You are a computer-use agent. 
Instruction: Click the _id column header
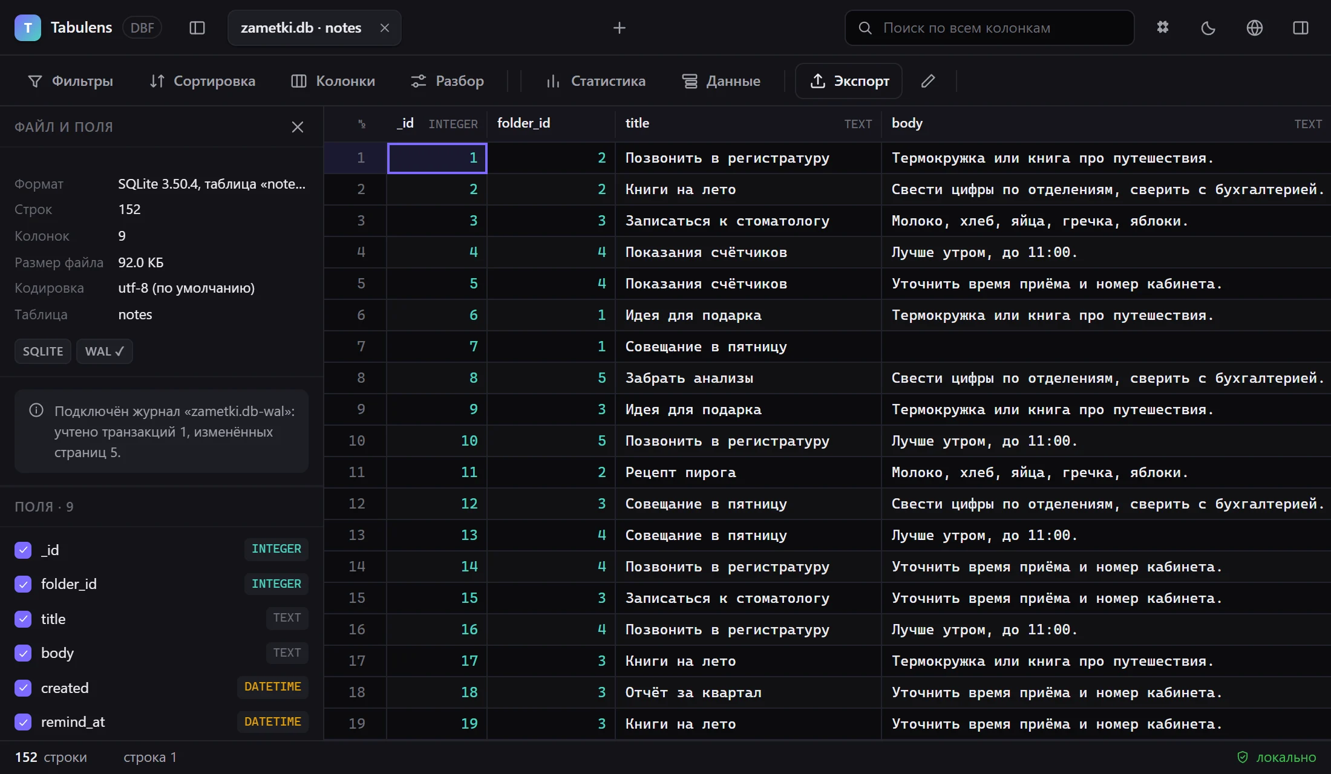coord(437,123)
